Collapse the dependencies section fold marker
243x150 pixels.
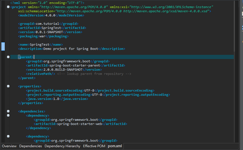(8, 111)
